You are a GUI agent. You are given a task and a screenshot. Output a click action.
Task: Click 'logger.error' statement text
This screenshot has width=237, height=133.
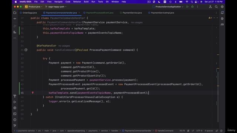click(58, 102)
